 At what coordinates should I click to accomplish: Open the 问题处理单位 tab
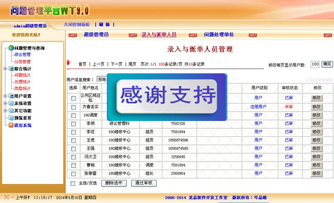tap(219, 35)
